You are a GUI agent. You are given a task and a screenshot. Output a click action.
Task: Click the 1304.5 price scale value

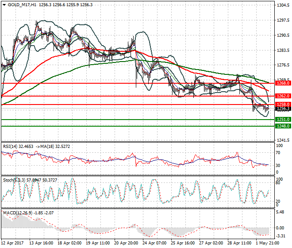[283, 5]
